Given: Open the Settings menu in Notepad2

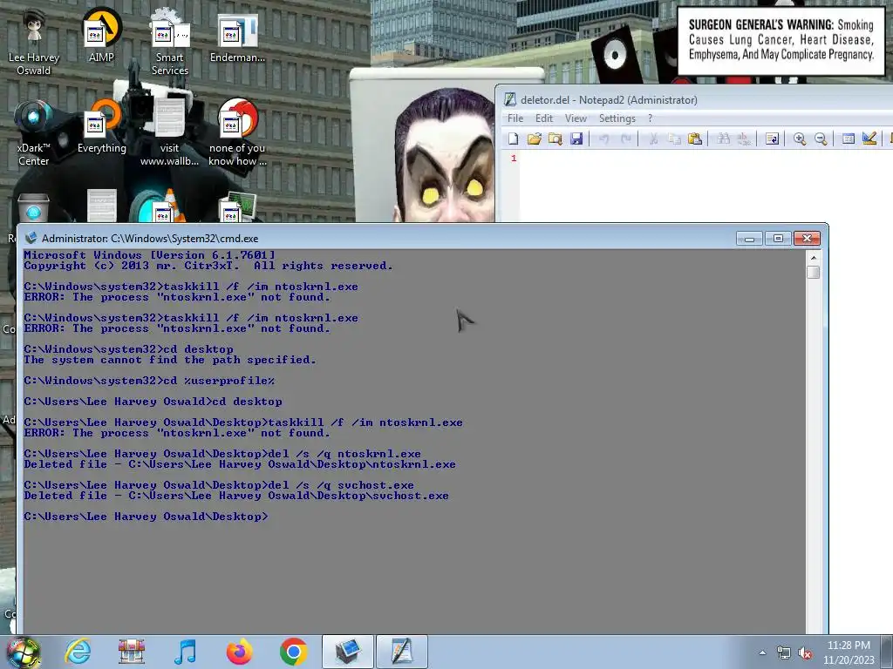Looking at the screenshot, I should coord(617,118).
